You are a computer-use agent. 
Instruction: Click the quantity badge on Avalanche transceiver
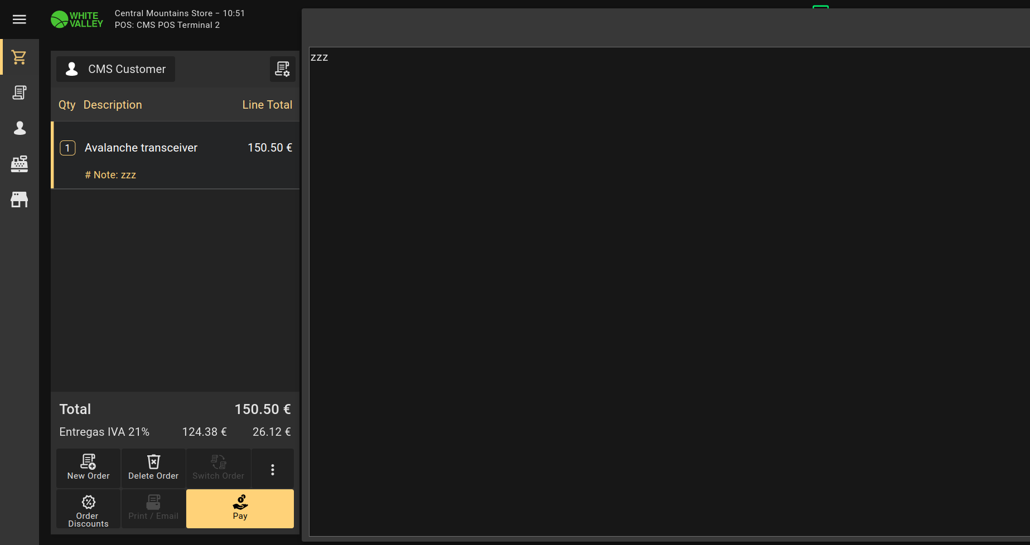pos(67,148)
